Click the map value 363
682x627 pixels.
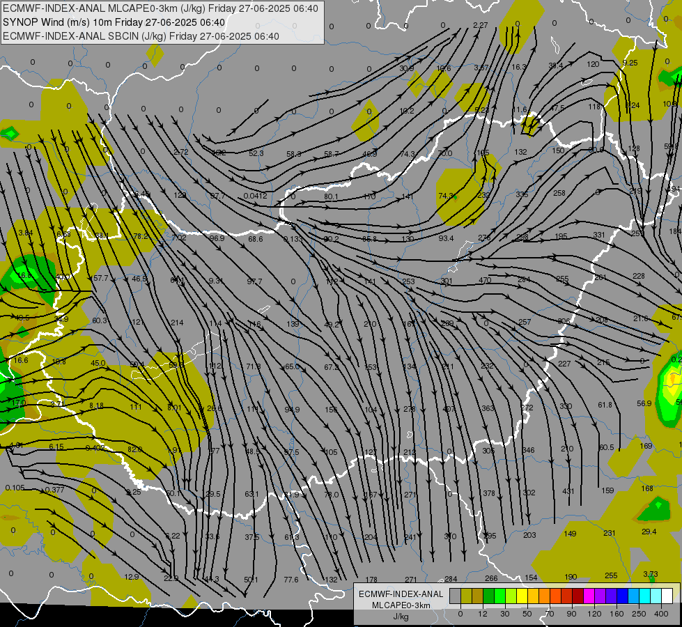[x=488, y=408]
